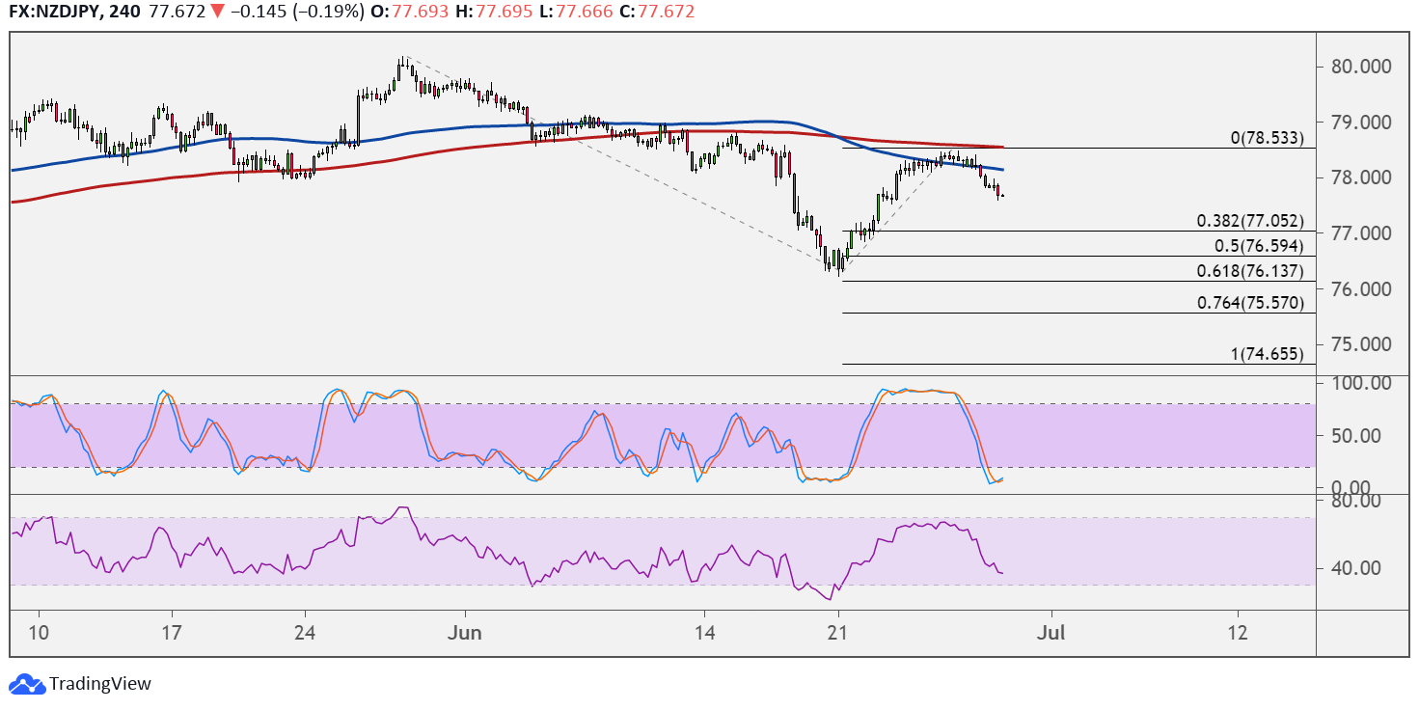1419x710 pixels.
Task: Click the Jun label on time axis
Action: tap(464, 633)
